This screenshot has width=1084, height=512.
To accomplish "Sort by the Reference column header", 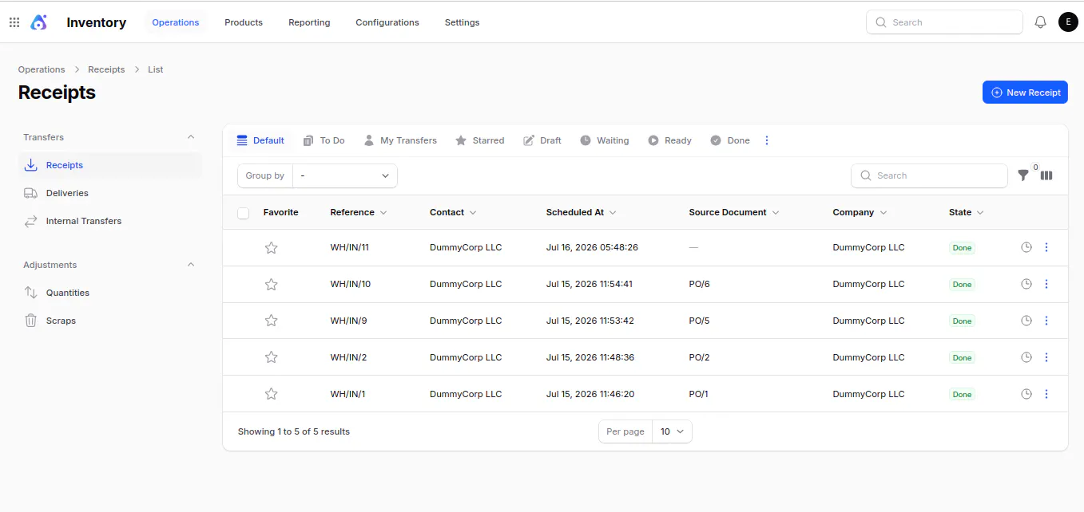I will 358,212.
